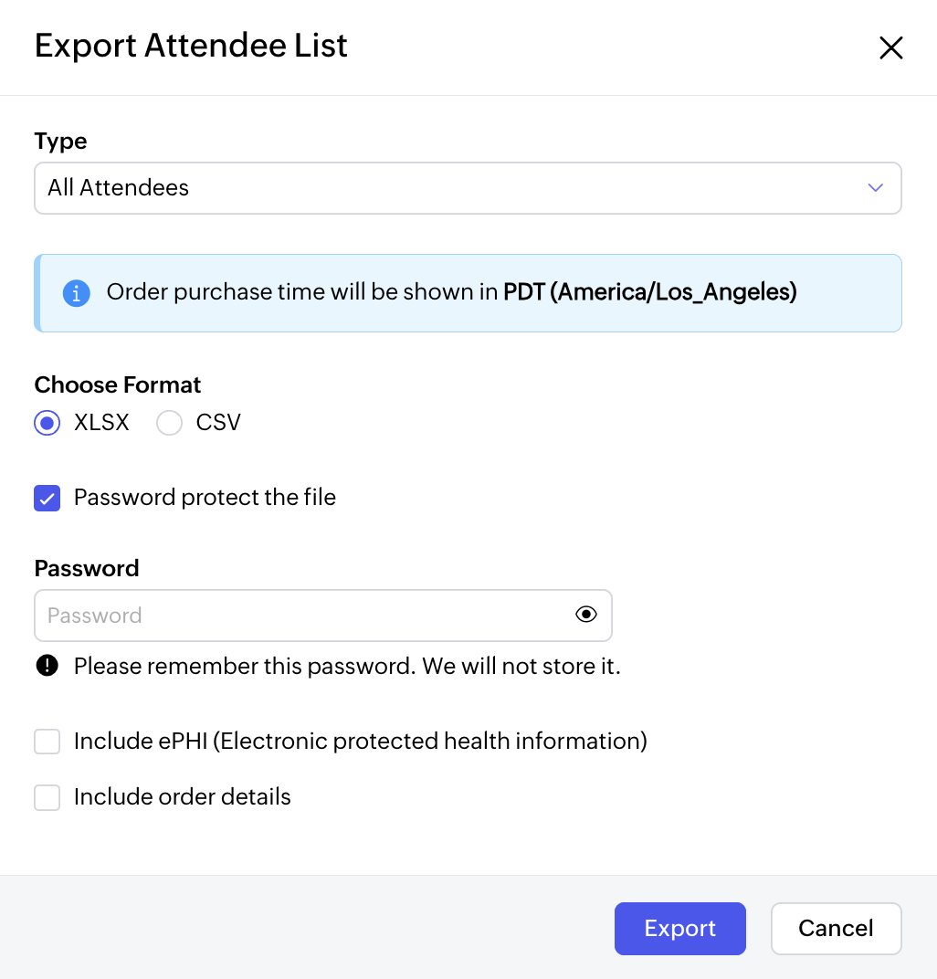Click the XLSX label text
937x979 pixels.
coord(101,423)
